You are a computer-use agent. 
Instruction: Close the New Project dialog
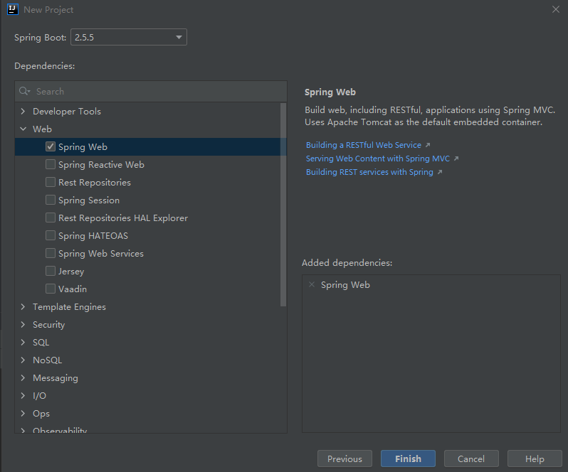556,9
